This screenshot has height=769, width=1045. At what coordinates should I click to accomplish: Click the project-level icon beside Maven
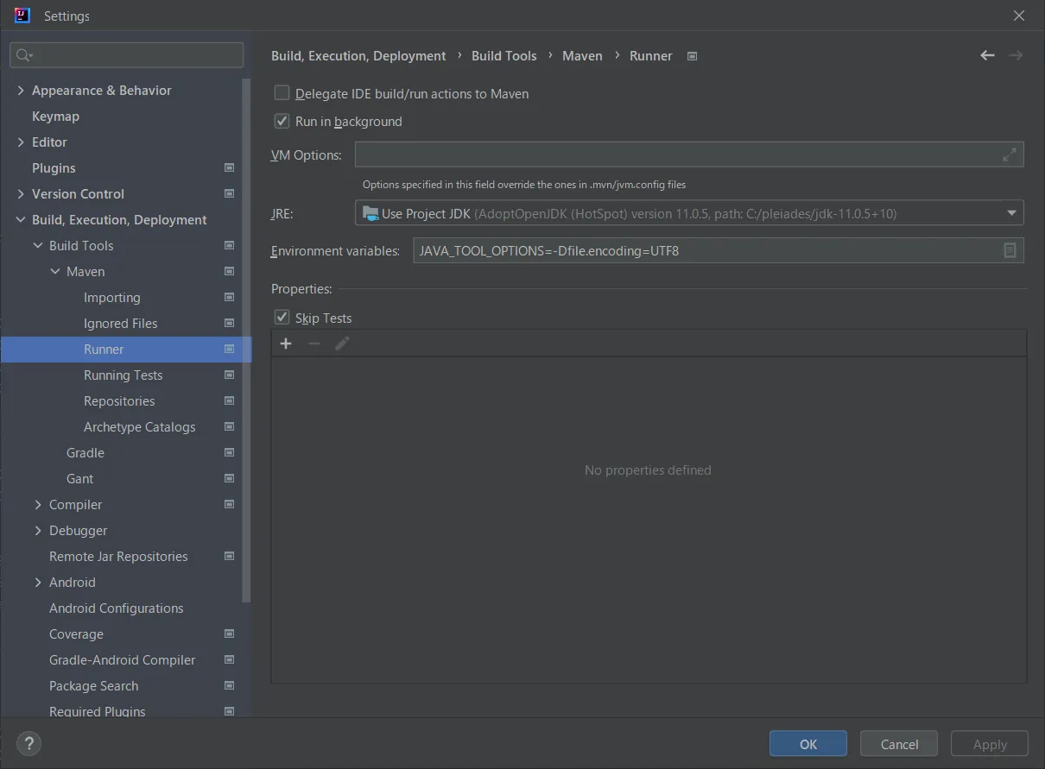229,271
